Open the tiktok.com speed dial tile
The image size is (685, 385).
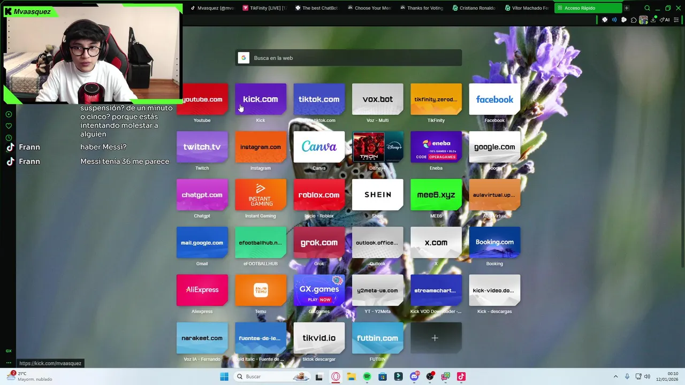319,99
